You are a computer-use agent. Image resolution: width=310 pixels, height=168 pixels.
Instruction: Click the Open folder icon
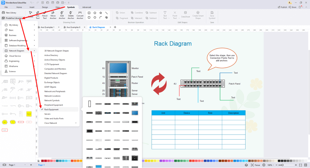48,2
